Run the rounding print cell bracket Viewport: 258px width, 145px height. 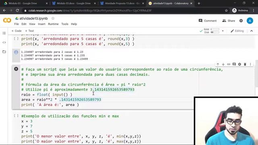click(x=16, y=39)
